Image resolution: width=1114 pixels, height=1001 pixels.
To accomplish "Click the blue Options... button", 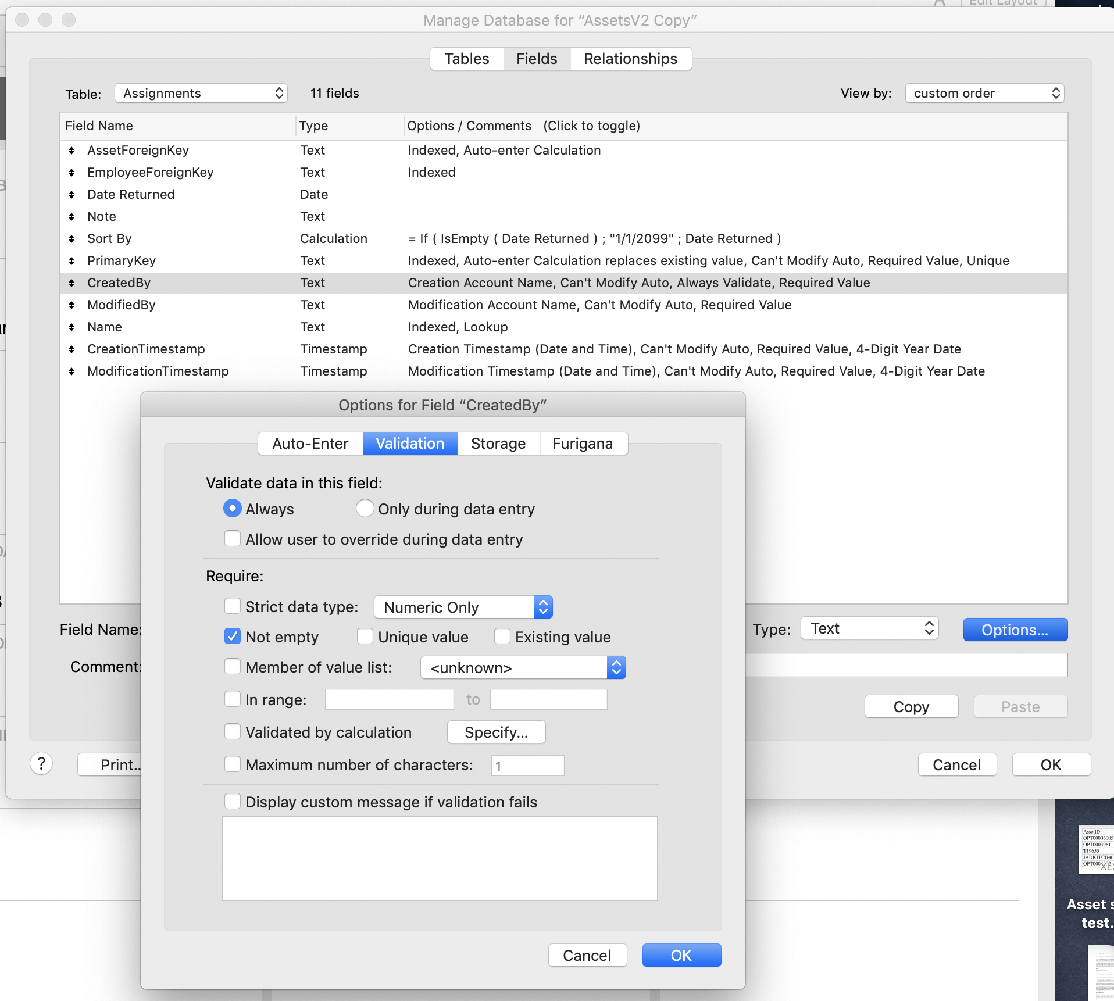I will [1015, 630].
